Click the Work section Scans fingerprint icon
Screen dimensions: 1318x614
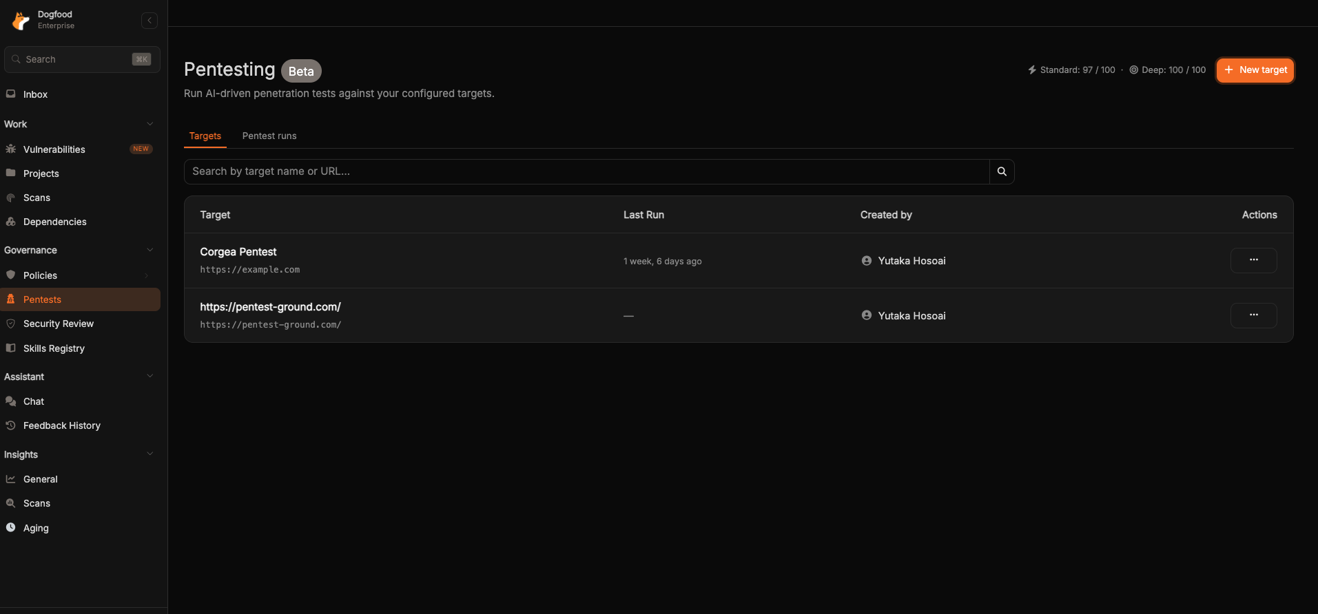click(x=11, y=198)
